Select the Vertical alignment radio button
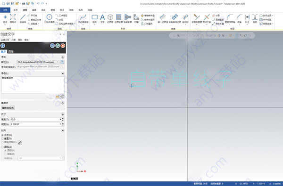Screen dimensions: 283x186 tap(2, 138)
